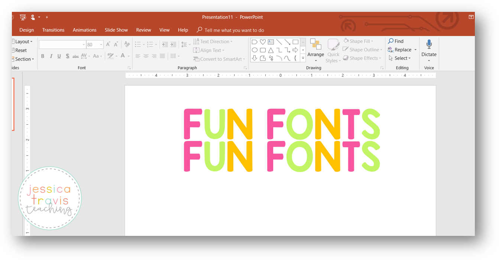Click the Tell me what you want to do box
499x260 pixels.
click(230, 30)
